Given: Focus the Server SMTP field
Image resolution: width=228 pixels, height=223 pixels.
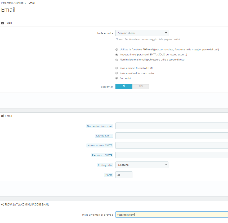Looking at the screenshot, I should coord(172,136).
